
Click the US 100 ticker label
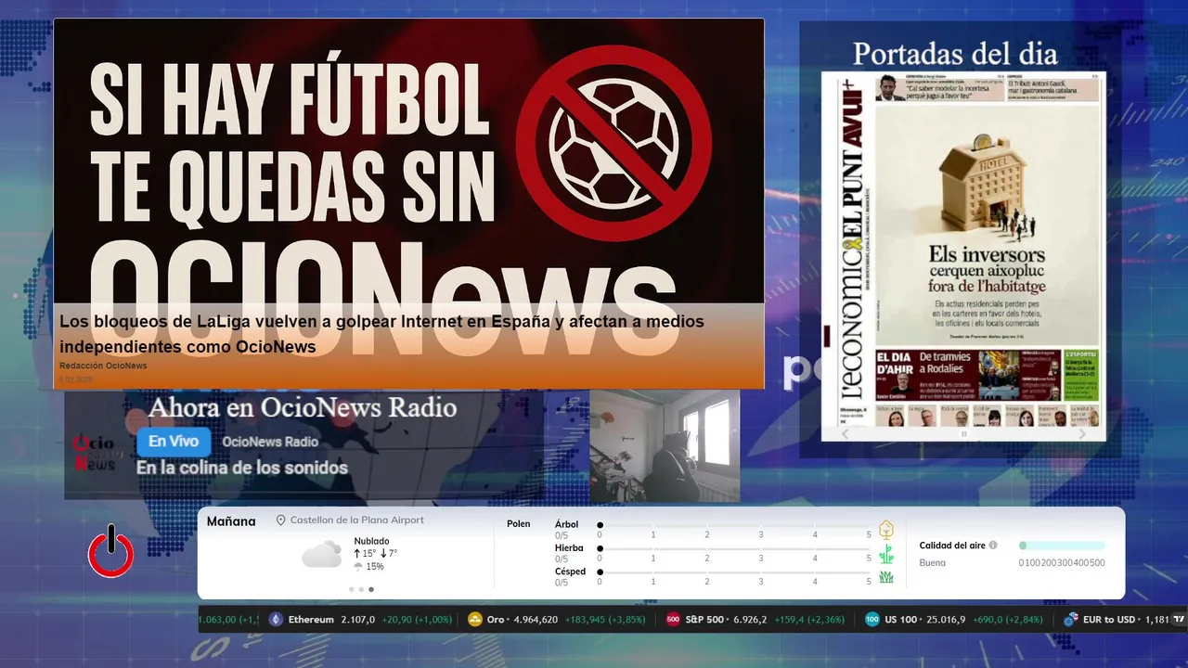pos(901,620)
